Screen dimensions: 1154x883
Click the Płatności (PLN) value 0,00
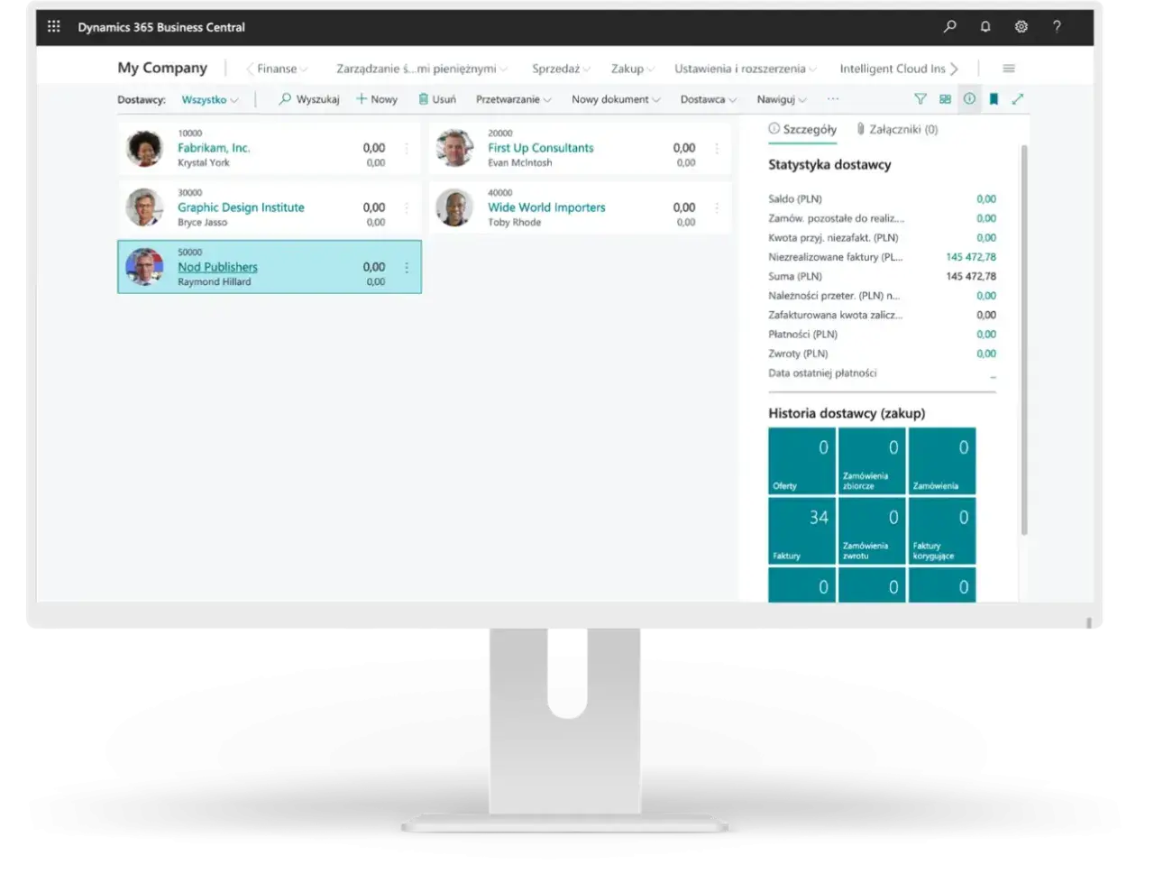coord(986,335)
